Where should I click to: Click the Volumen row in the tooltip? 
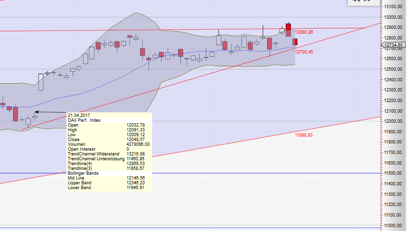click(x=109, y=144)
